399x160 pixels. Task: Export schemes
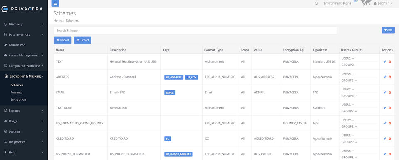click(82, 40)
